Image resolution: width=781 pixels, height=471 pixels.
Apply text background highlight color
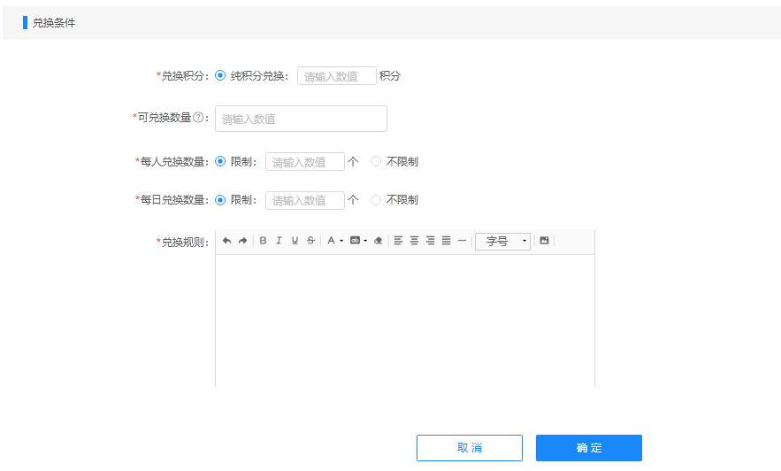pyautogui.click(x=355, y=241)
